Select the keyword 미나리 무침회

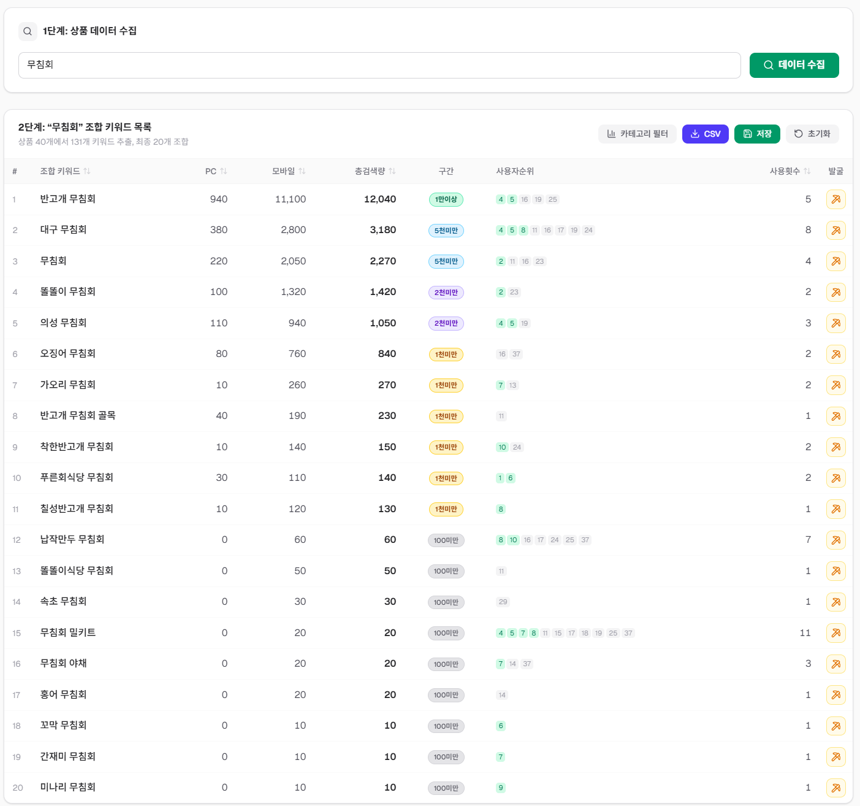point(68,787)
